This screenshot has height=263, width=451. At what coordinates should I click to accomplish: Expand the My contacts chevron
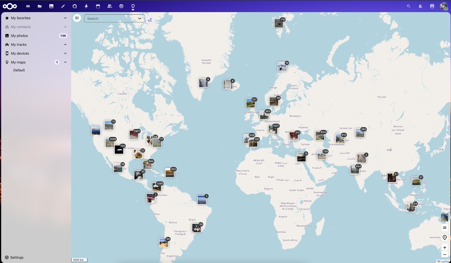point(65,27)
